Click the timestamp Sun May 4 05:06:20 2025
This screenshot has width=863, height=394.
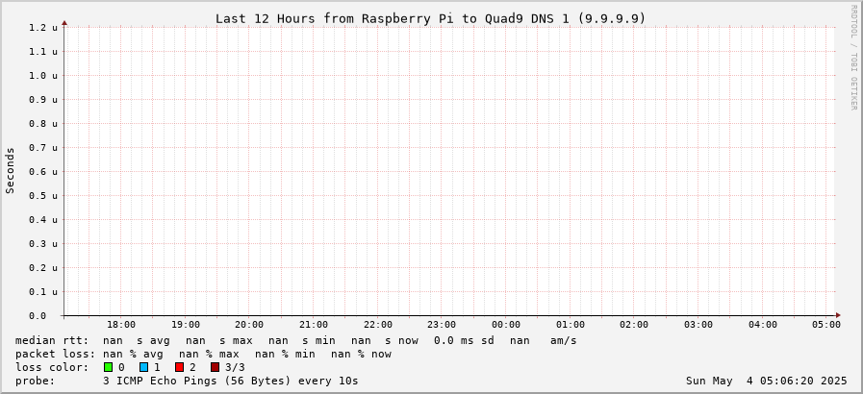(767, 381)
